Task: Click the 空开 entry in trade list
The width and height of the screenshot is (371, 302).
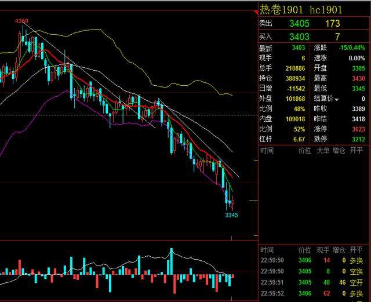Action: click(357, 282)
